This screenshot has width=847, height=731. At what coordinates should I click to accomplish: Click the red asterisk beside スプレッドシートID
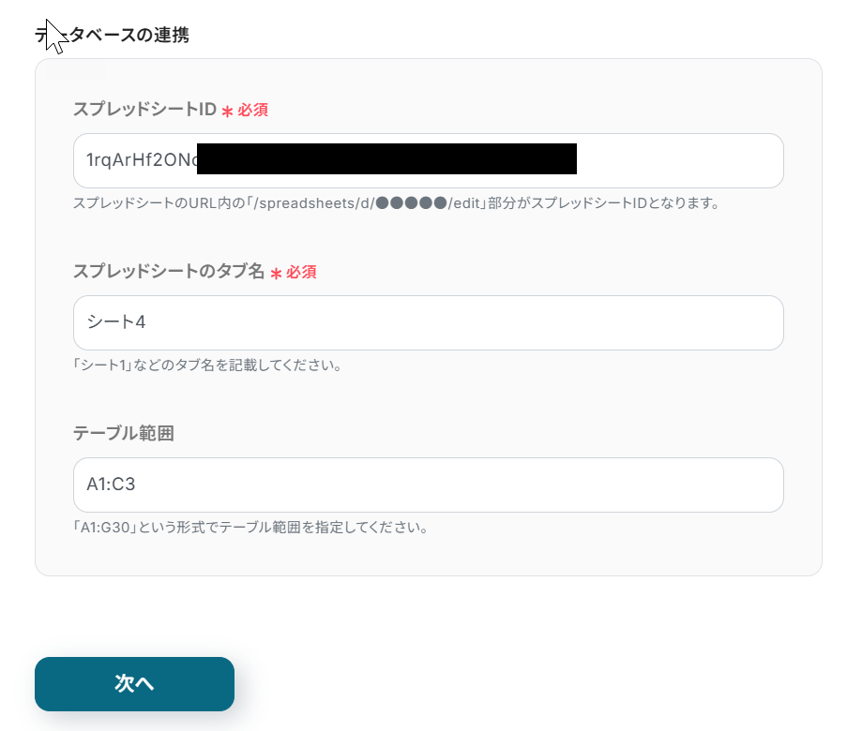coord(227,112)
